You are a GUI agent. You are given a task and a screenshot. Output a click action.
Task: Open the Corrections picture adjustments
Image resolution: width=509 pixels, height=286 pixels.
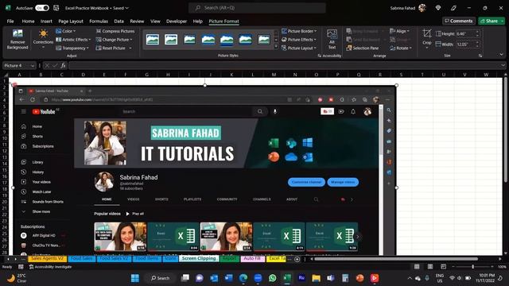pos(43,39)
